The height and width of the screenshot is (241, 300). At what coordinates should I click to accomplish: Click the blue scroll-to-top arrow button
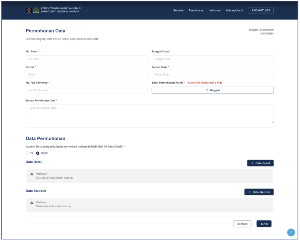(x=291, y=232)
